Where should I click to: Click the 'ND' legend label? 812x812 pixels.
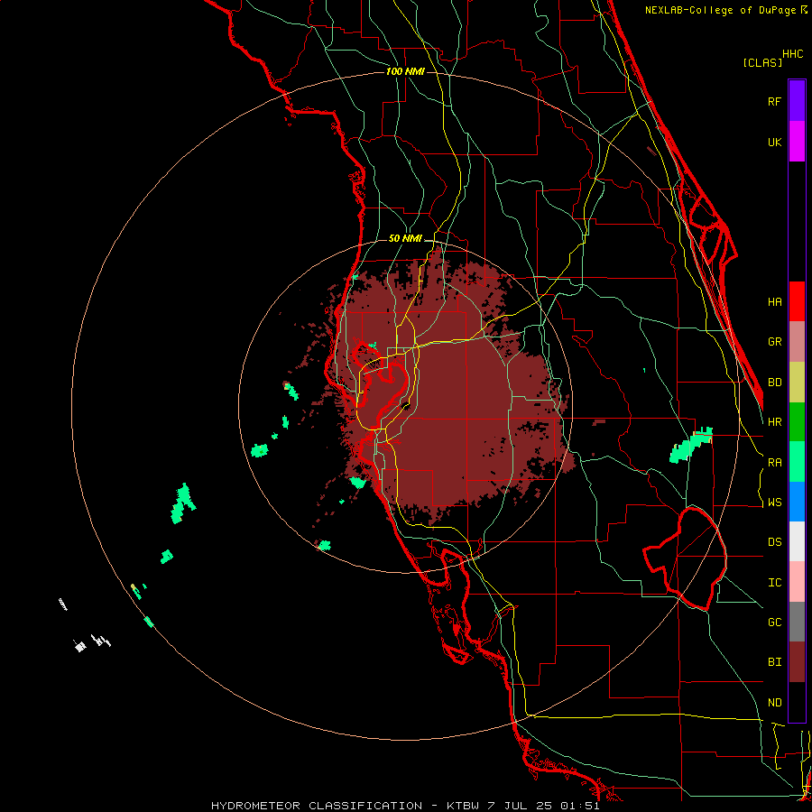point(774,703)
